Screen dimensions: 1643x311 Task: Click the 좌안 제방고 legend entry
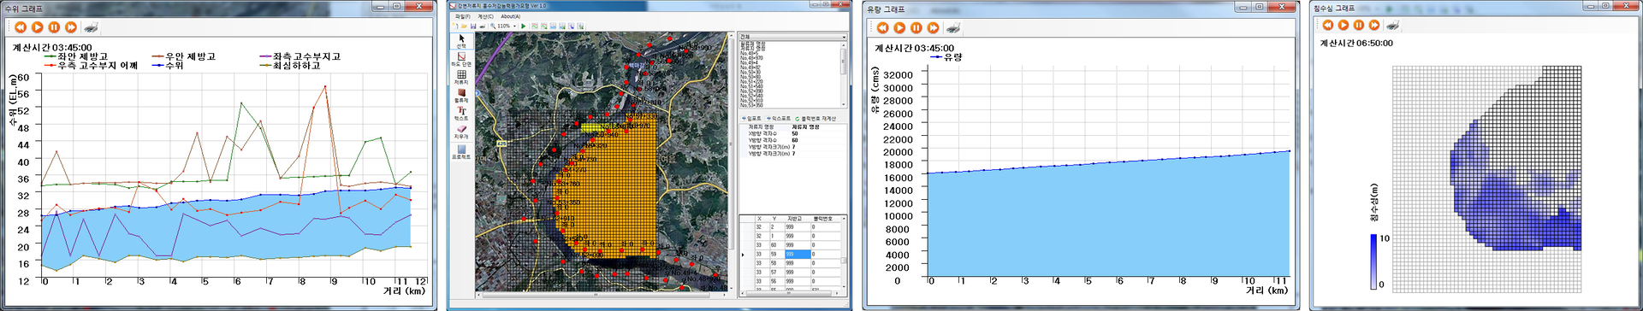tap(75, 56)
